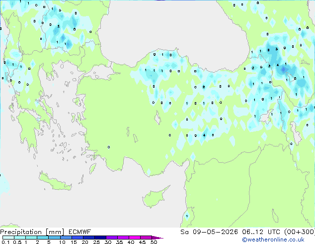Click the '10' legend scale label
315x244 pixels.
[62, 242]
